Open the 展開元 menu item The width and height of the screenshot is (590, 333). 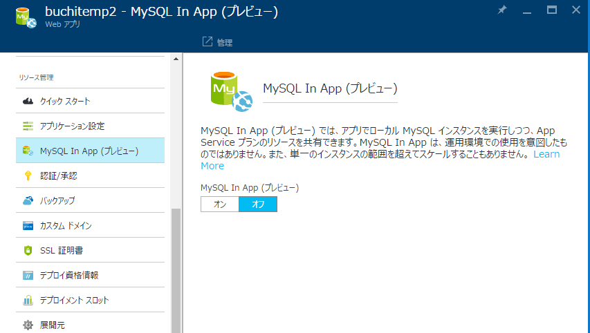(91, 323)
